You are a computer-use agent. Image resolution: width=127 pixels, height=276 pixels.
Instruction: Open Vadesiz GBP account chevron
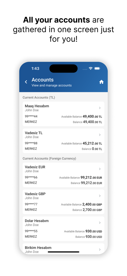(100, 196)
